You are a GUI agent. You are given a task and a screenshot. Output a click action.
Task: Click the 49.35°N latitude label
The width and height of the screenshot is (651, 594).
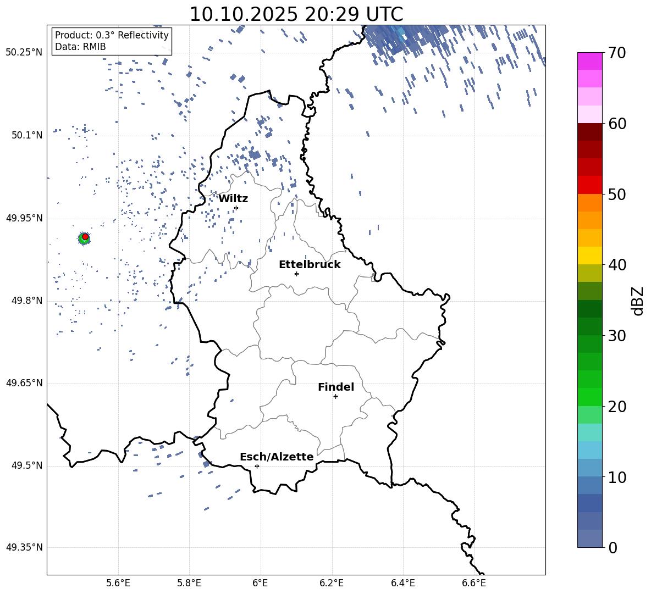24,547
